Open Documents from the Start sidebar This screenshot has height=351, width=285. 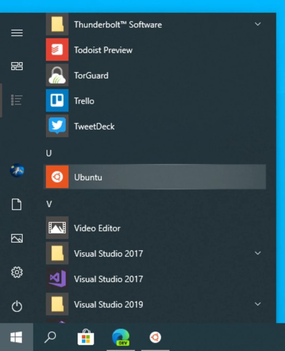pyautogui.click(x=17, y=204)
